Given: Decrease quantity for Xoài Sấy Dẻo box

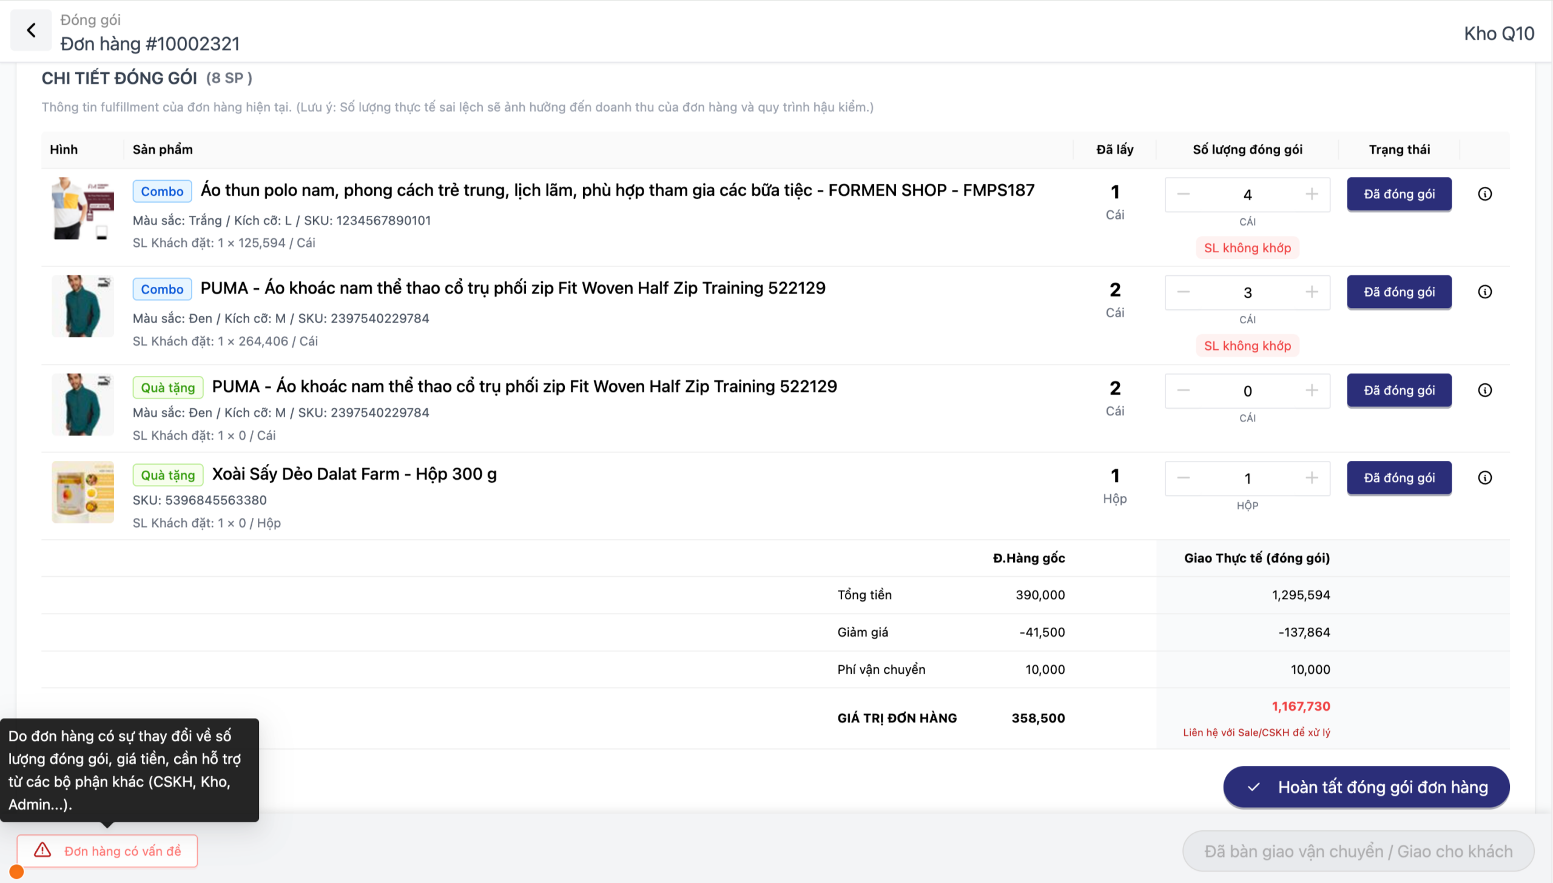Looking at the screenshot, I should click(1183, 478).
